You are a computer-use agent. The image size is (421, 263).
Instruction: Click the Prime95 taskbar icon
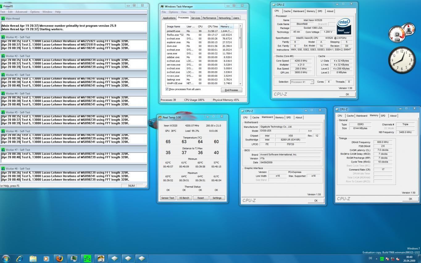pos(87,258)
